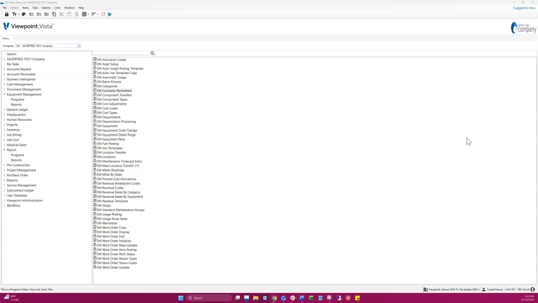This screenshot has height=303, width=538.
Task: Open the Windows menu
Action: (x=69, y=8)
